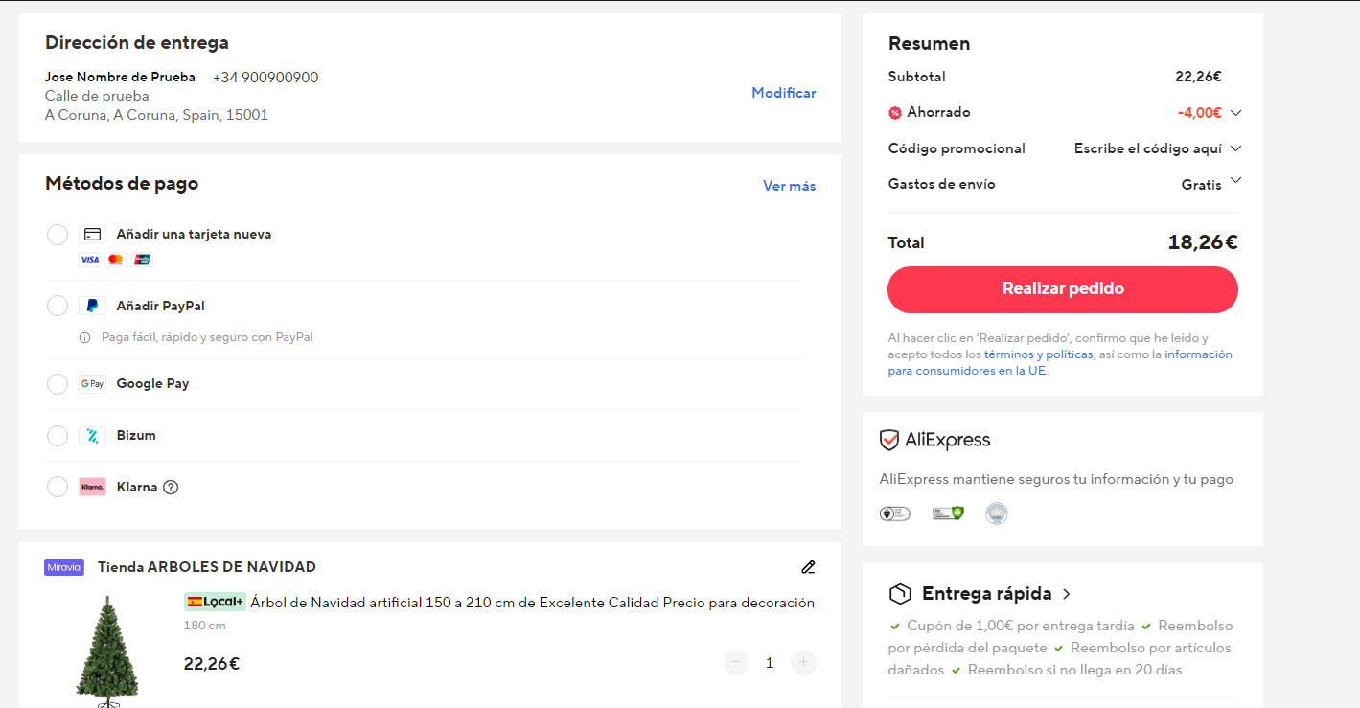This screenshot has height=708, width=1360.
Task: Open información para consumidores en la UE
Action: click(x=1060, y=362)
